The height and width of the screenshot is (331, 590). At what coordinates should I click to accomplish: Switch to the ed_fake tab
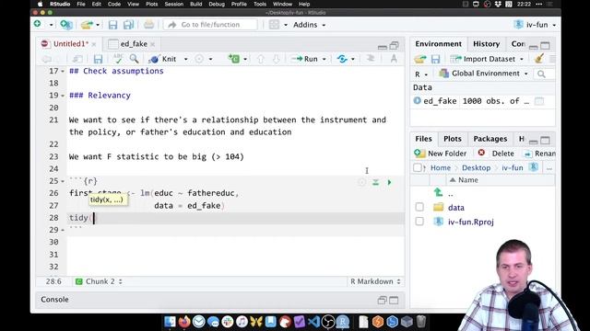pyautogui.click(x=134, y=44)
